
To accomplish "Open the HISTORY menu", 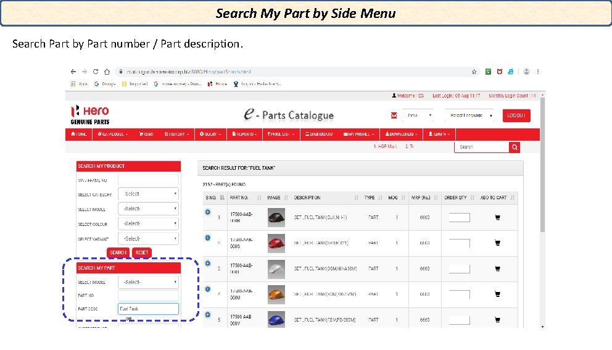I will (176, 134).
